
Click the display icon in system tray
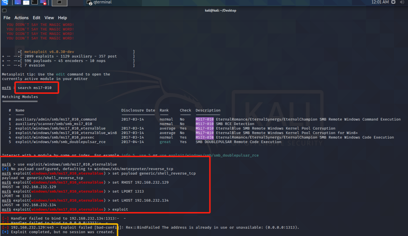pos(394,2)
